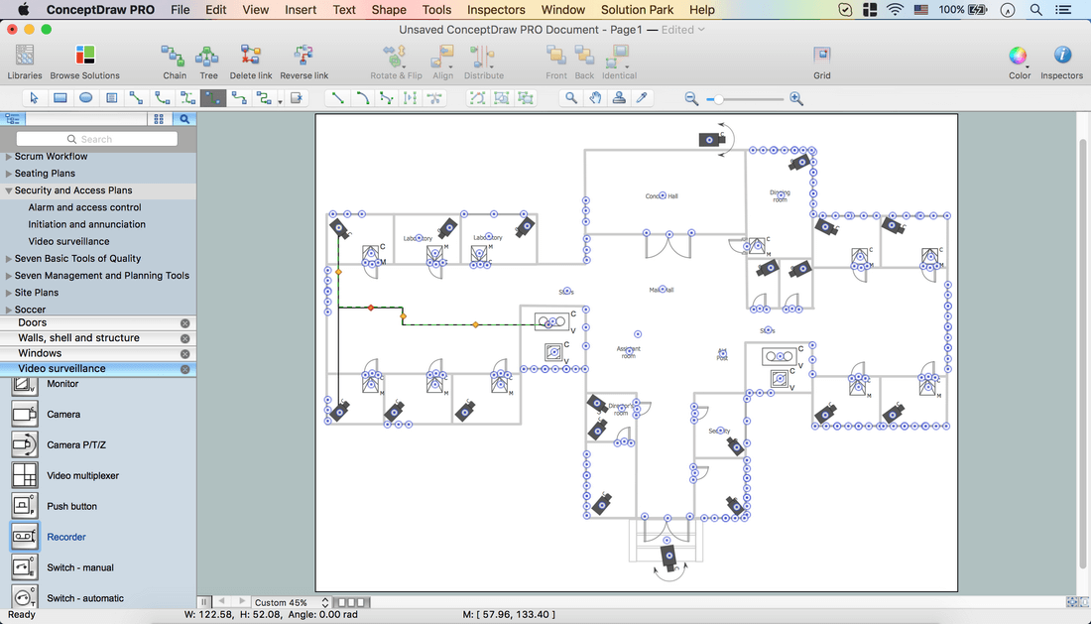Viewport: 1091px width, 624px height.
Task: Open the Solution Park menu
Action: point(637,10)
